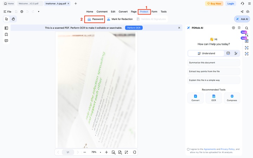253x158 pixels.
Task: Click the page number field 1/1
Action: click(x=68, y=152)
